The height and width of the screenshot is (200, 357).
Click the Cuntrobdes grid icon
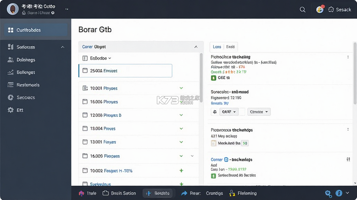click(x=10, y=30)
